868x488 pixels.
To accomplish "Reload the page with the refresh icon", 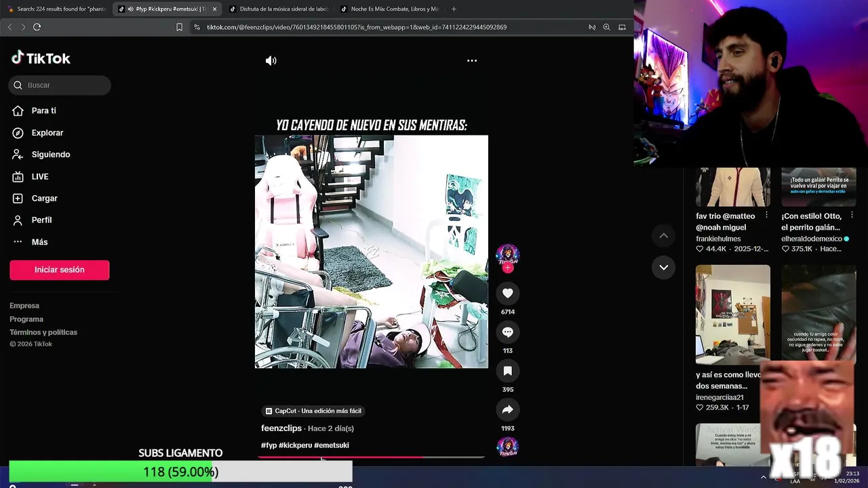I will tap(37, 27).
